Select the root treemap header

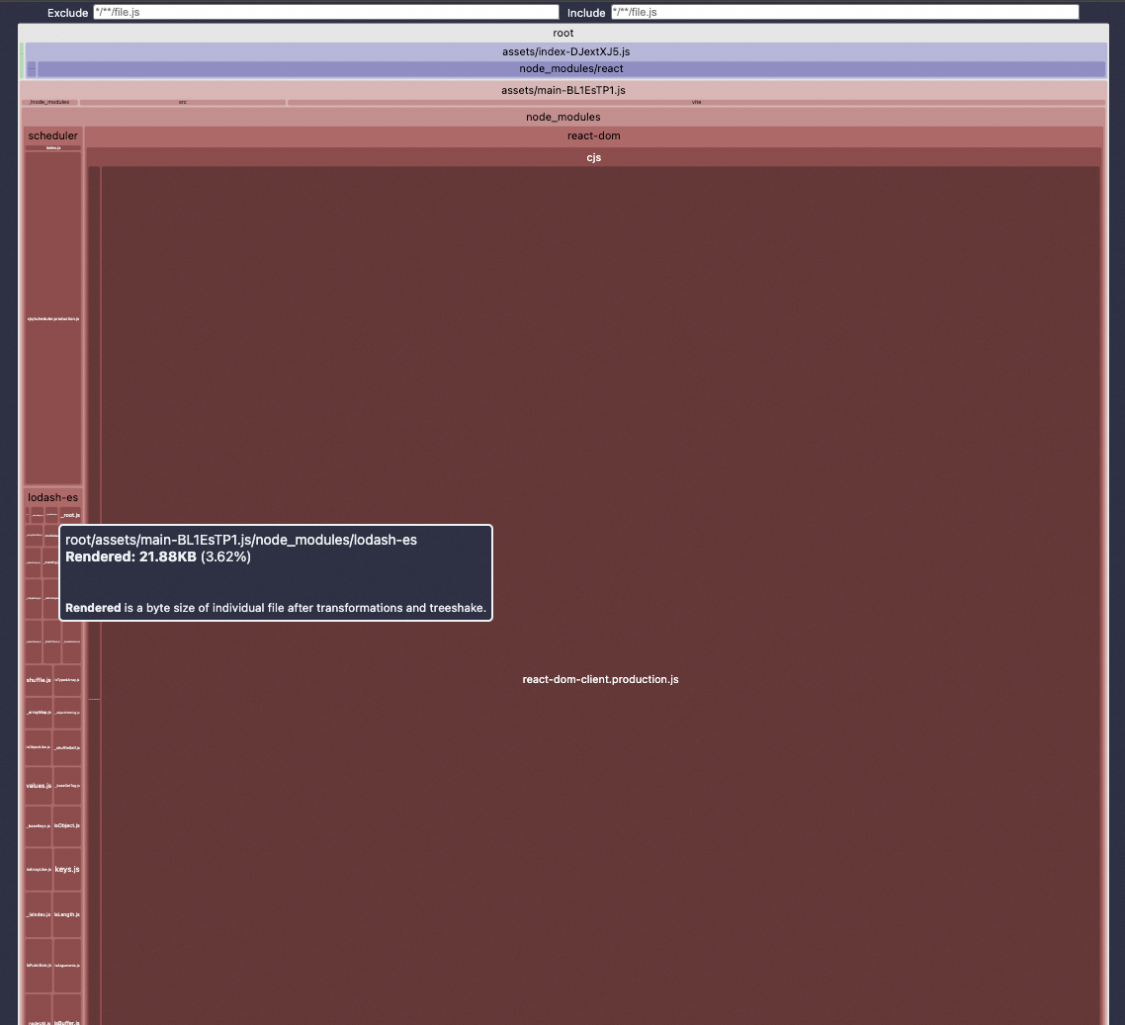[563, 33]
